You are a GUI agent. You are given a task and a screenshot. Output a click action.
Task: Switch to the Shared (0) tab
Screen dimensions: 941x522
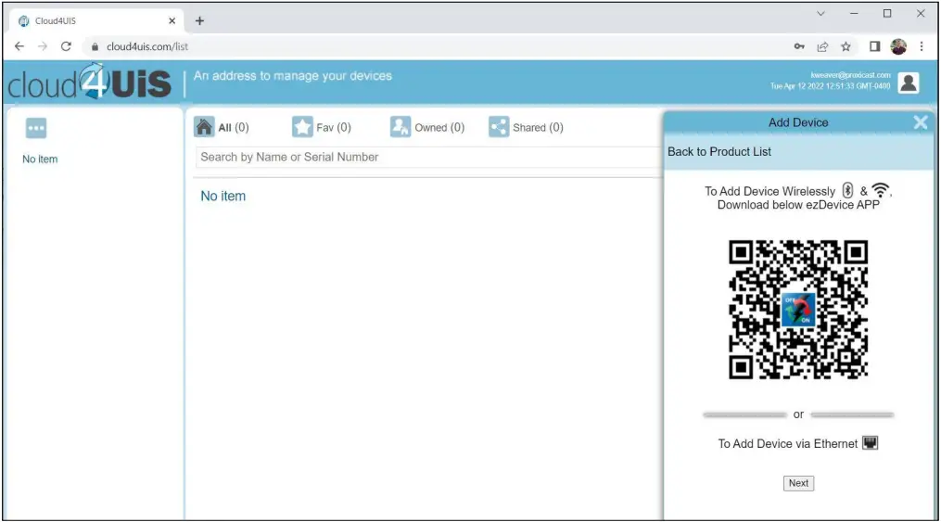point(526,127)
